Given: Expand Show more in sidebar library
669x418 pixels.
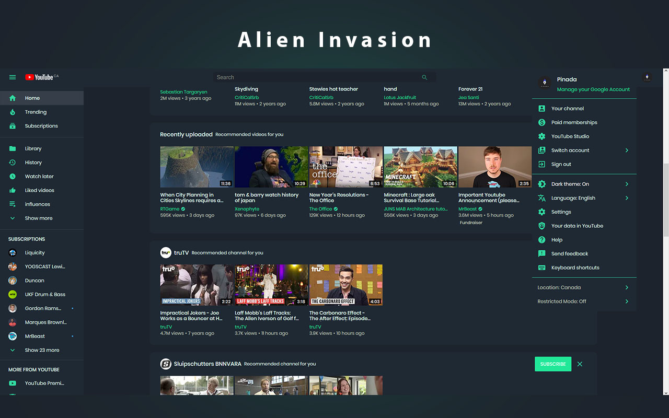Looking at the screenshot, I should 42,218.
